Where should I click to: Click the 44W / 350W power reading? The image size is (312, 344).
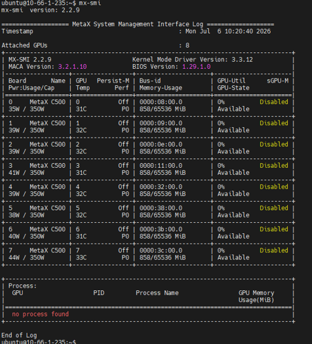[x=26, y=257]
